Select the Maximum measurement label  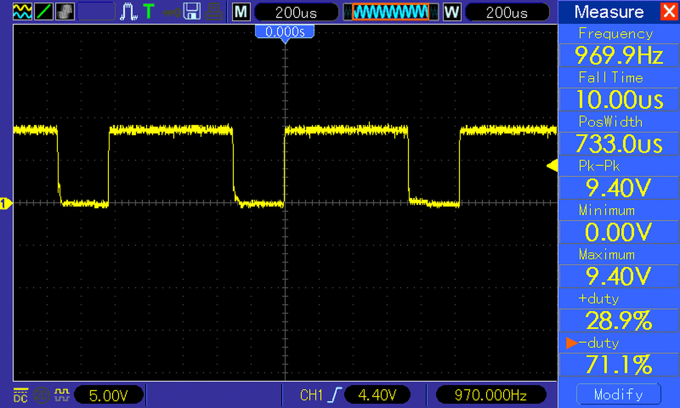click(607, 254)
